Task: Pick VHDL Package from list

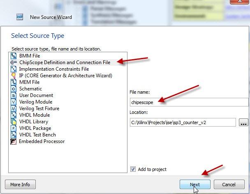Action: (x=35, y=128)
